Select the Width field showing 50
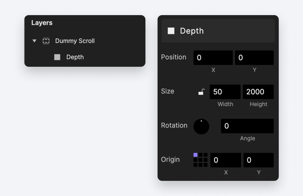The width and height of the screenshot is (303, 196). (225, 92)
